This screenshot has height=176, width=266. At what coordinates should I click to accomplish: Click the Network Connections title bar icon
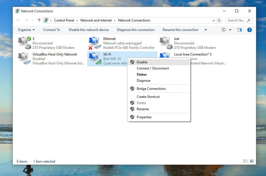pyautogui.click(x=17, y=11)
